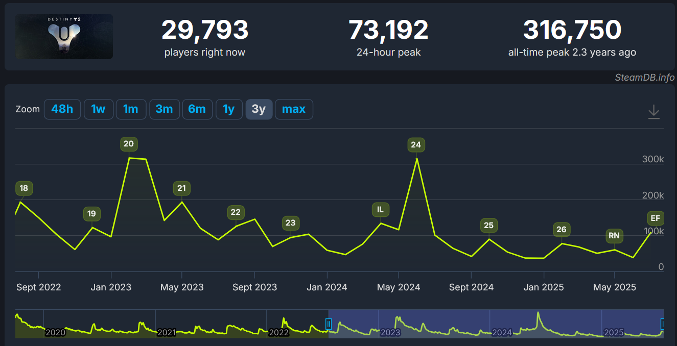677x346 pixels.
Task: Click chart event marker 20
Action: (129, 144)
